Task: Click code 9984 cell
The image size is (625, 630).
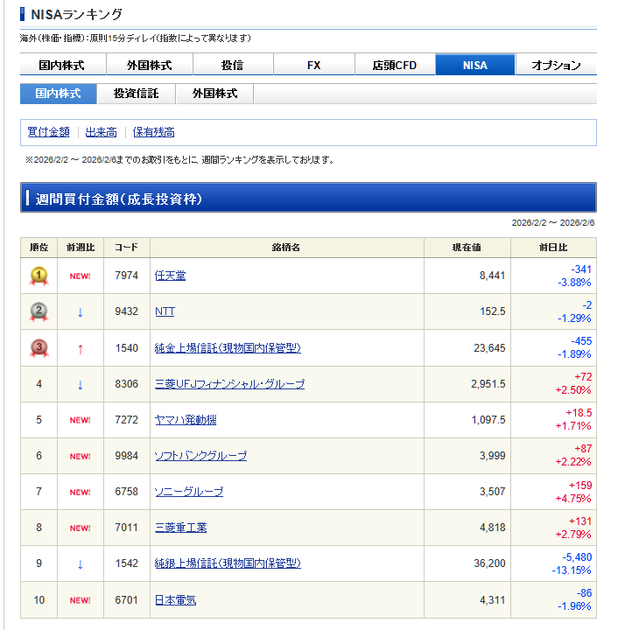Action: (127, 456)
